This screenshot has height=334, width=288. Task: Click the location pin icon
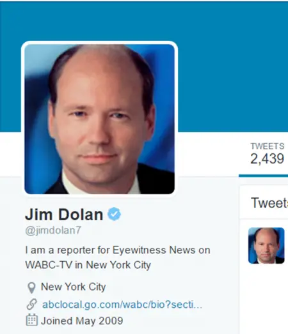click(31, 287)
